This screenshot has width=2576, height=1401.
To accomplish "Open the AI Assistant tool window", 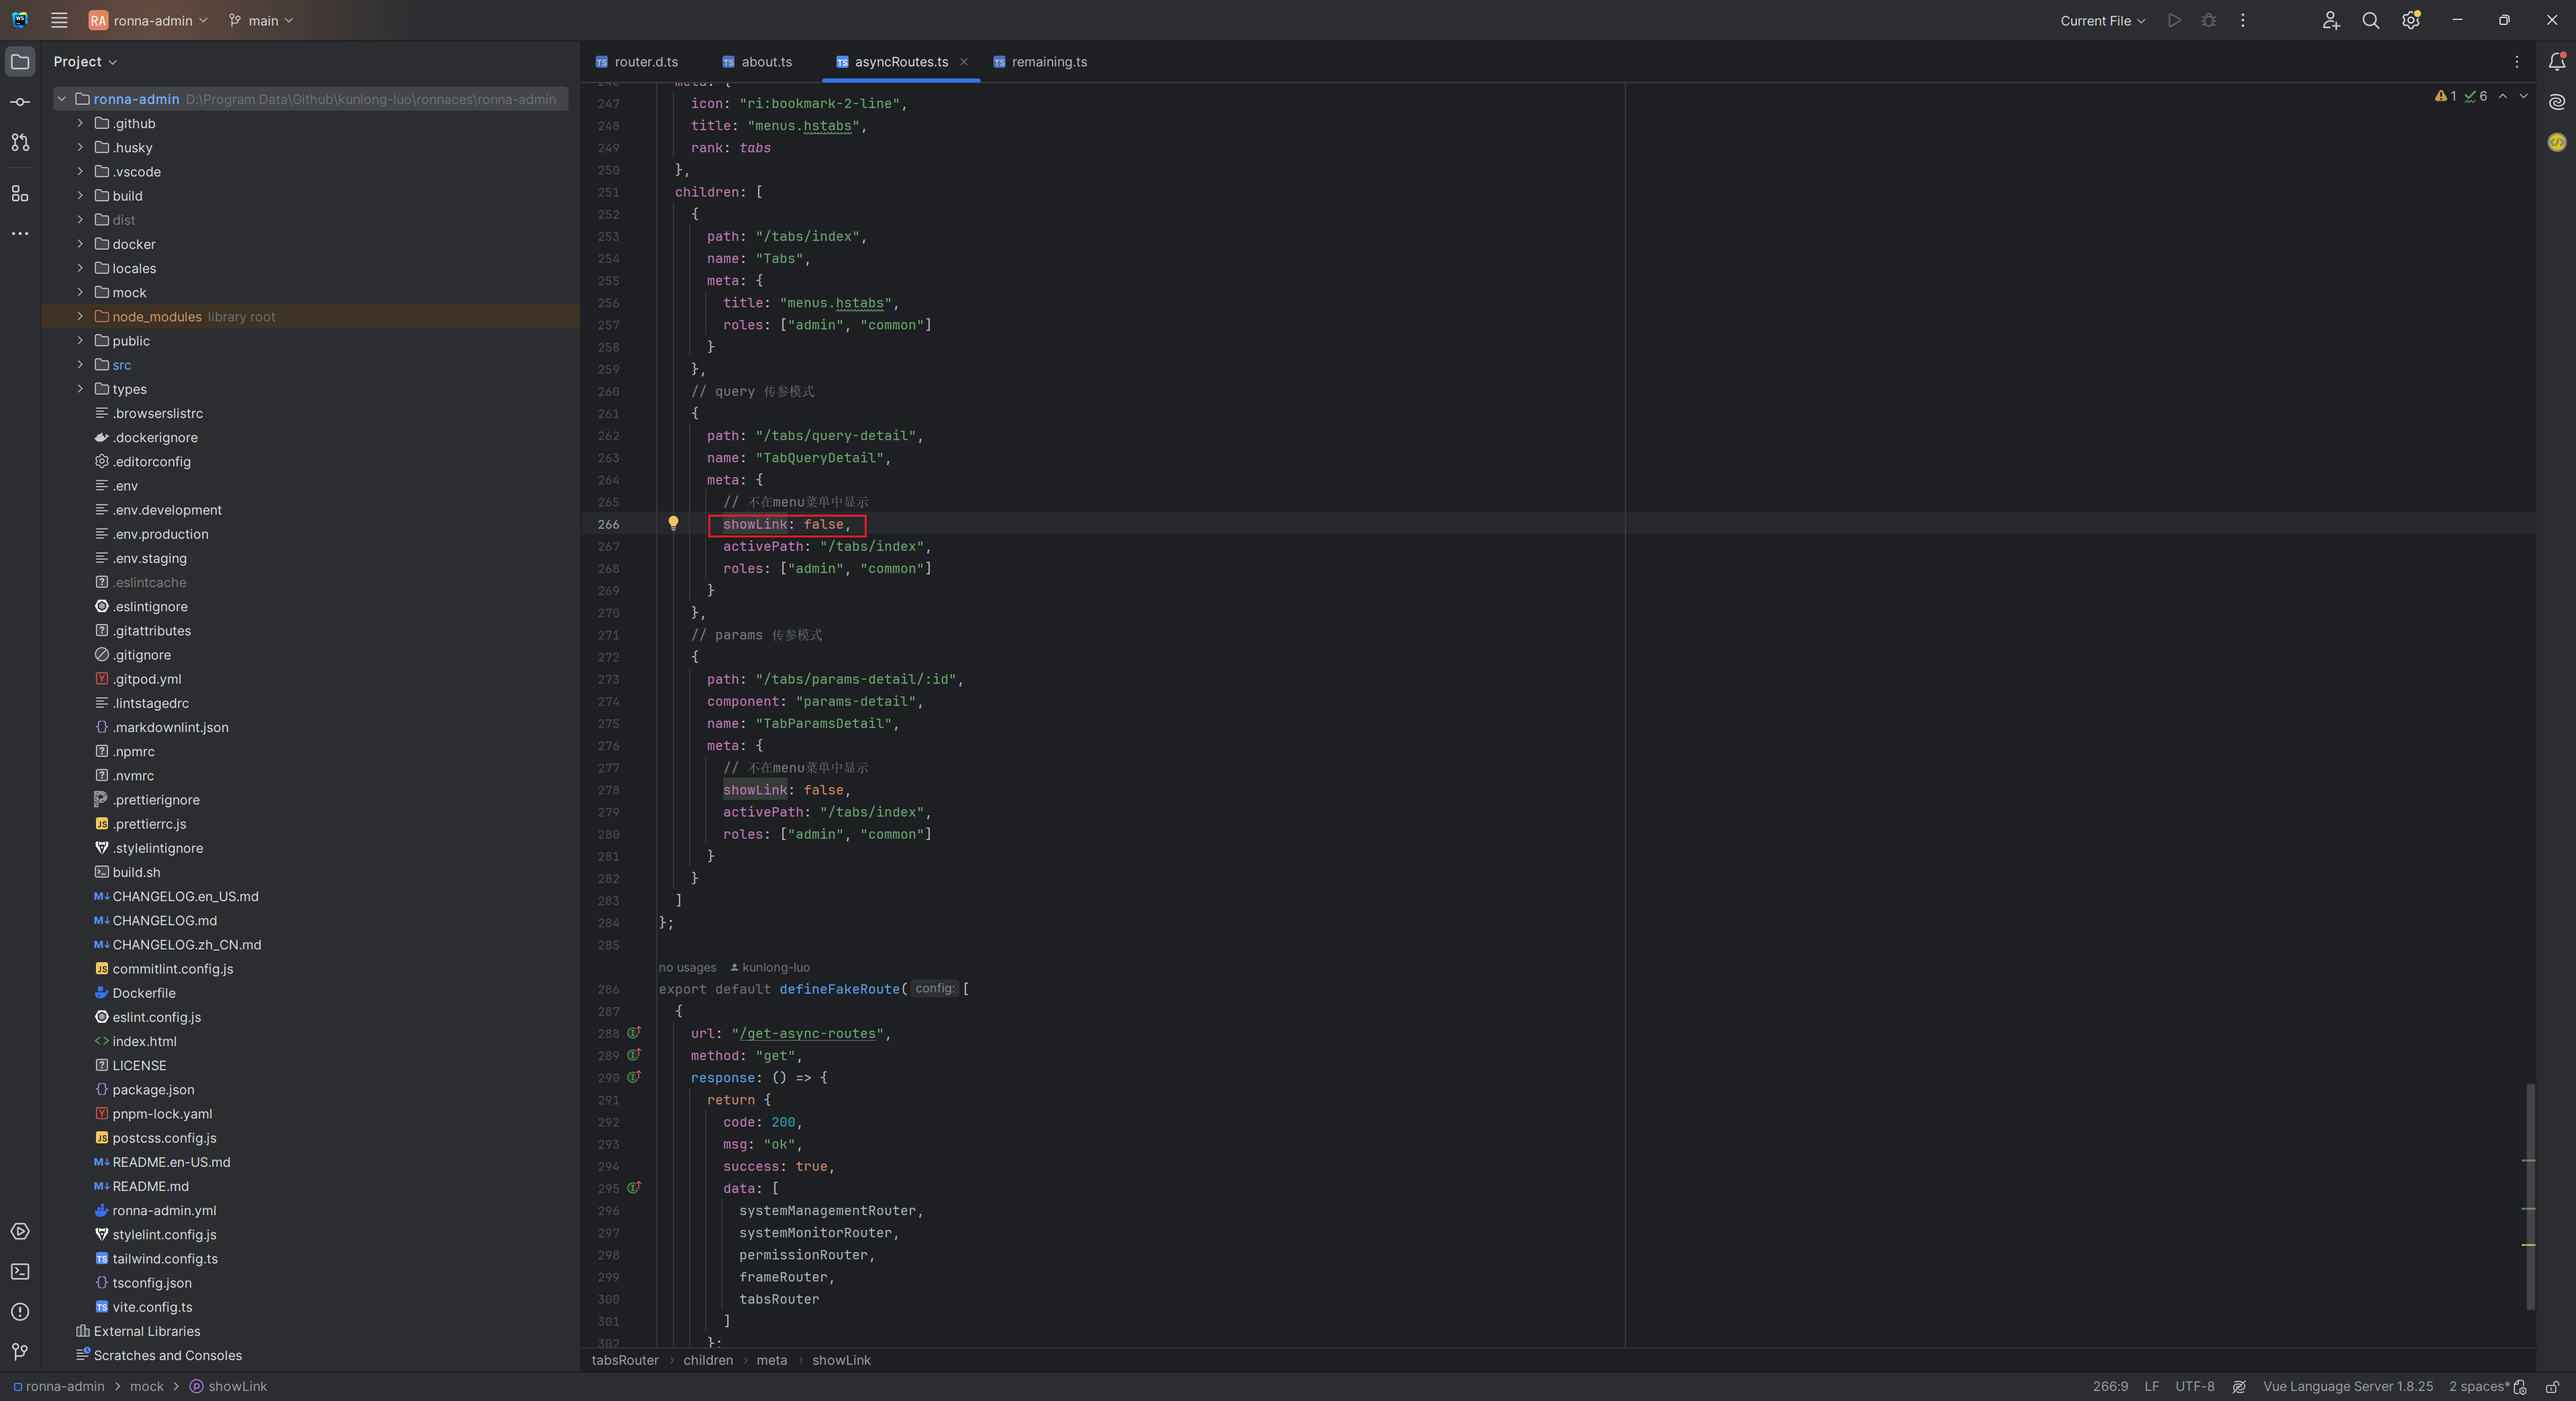I will [x=2557, y=102].
